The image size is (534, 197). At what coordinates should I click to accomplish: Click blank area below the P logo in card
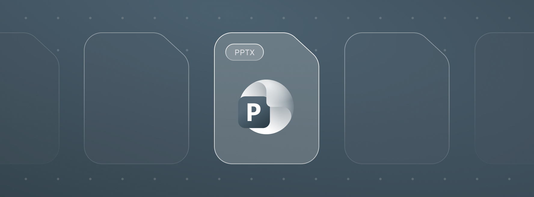click(266, 149)
